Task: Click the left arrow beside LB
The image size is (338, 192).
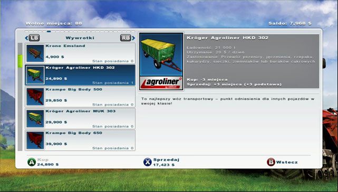Action: 26,38
